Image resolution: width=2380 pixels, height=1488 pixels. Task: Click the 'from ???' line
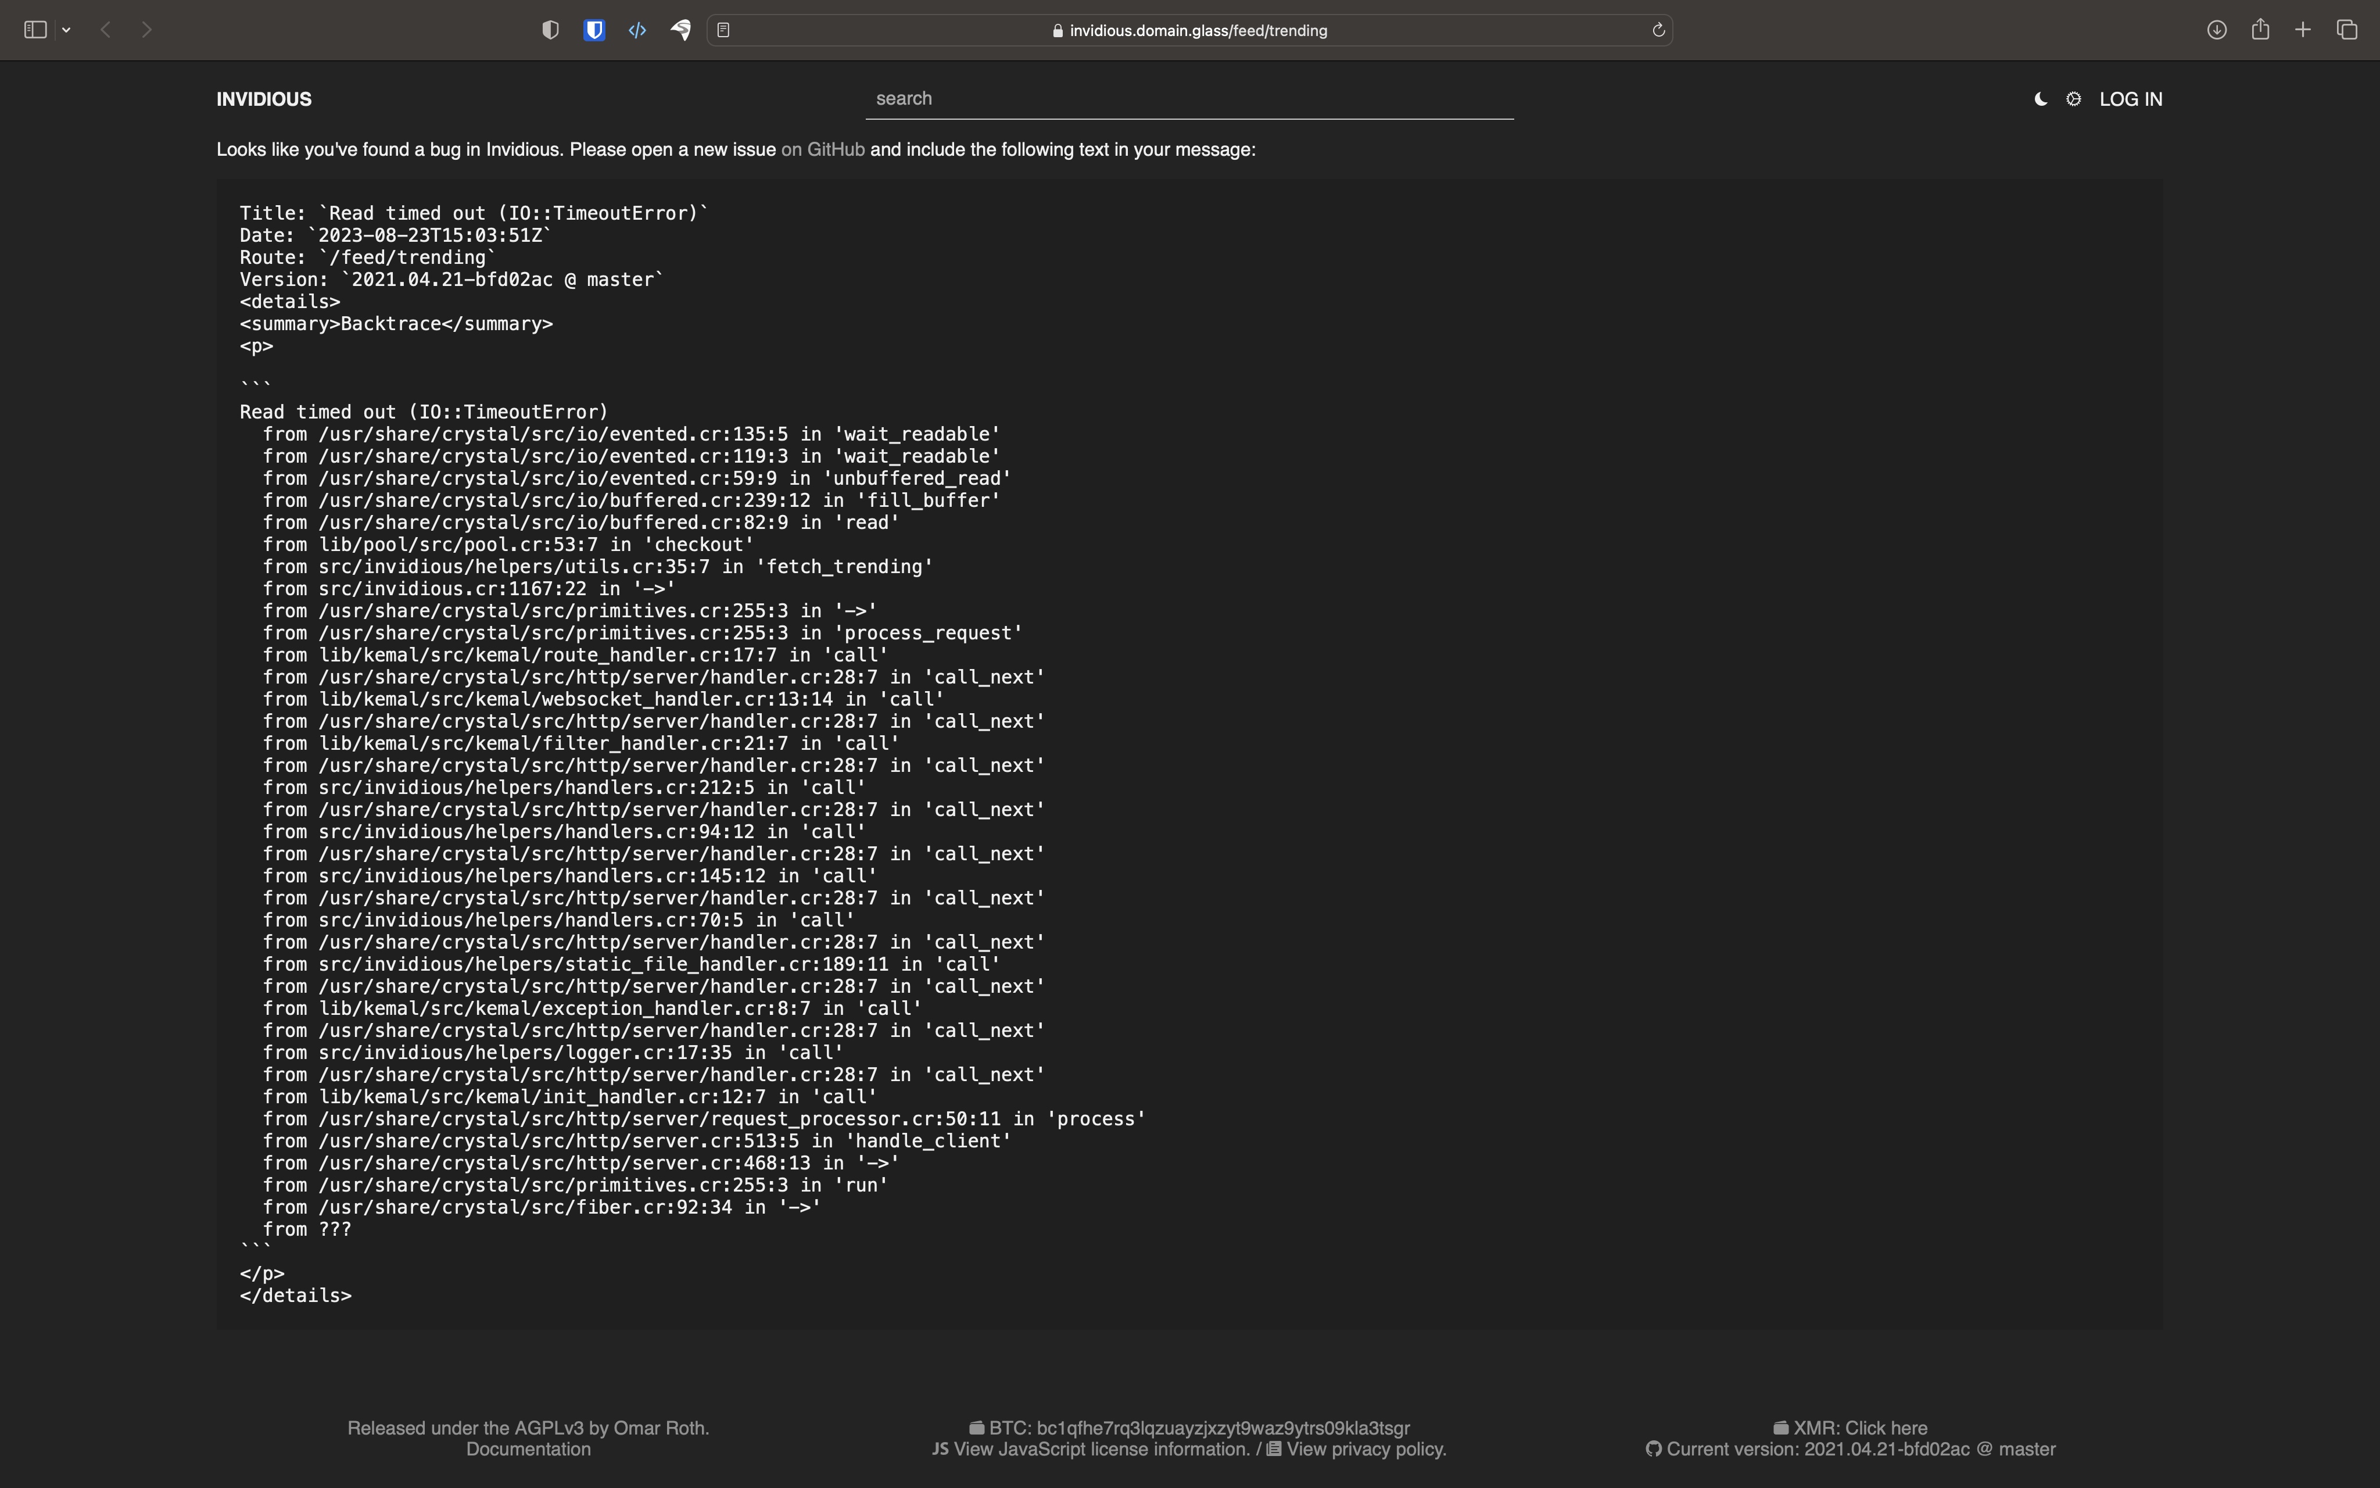pyautogui.click(x=307, y=1229)
